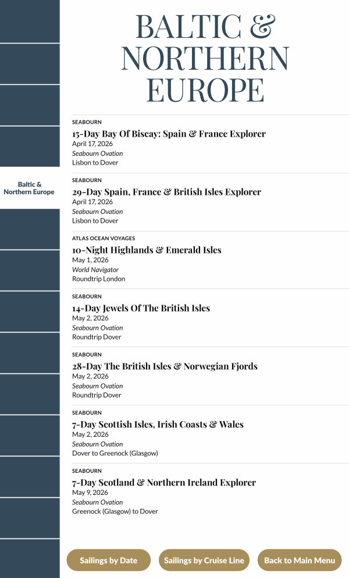Select 7-Day Scottish Isles, Irish Coasts & Wales
The height and width of the screenshot is (578, 349).
pyautogui.click(x=158, y=424)
